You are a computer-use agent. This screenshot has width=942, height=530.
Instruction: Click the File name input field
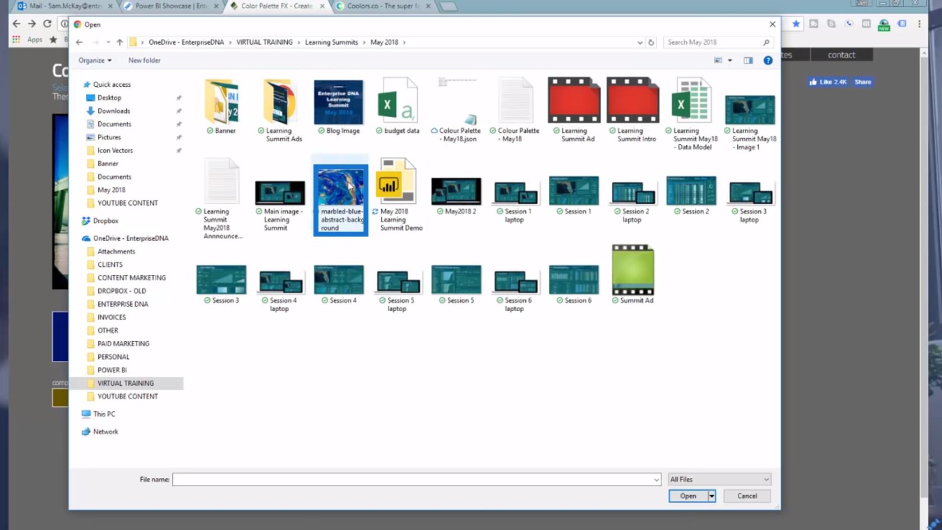coord(417,480)
